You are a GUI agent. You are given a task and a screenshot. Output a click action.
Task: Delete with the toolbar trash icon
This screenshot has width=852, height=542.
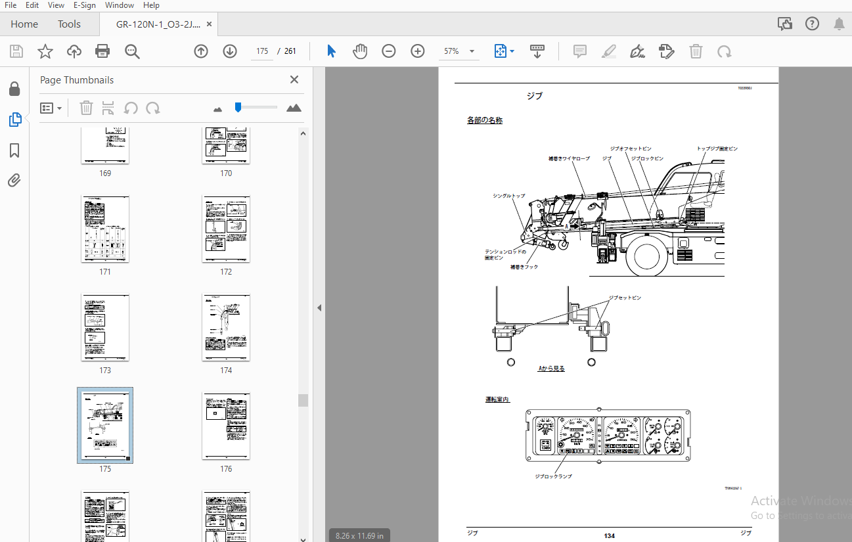(x=696, y=51)
